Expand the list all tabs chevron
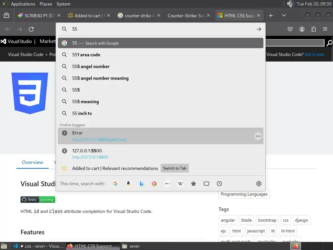The width and height of the screenshot is (333, 250). (284, 16)
